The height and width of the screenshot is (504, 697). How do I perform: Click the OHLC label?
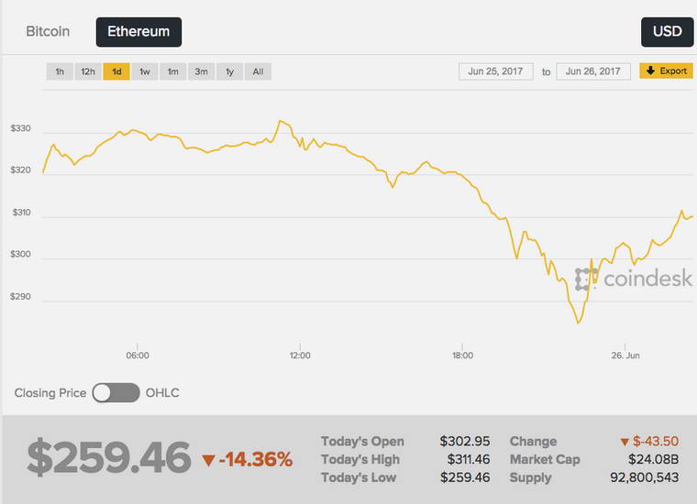click(162, 393)
